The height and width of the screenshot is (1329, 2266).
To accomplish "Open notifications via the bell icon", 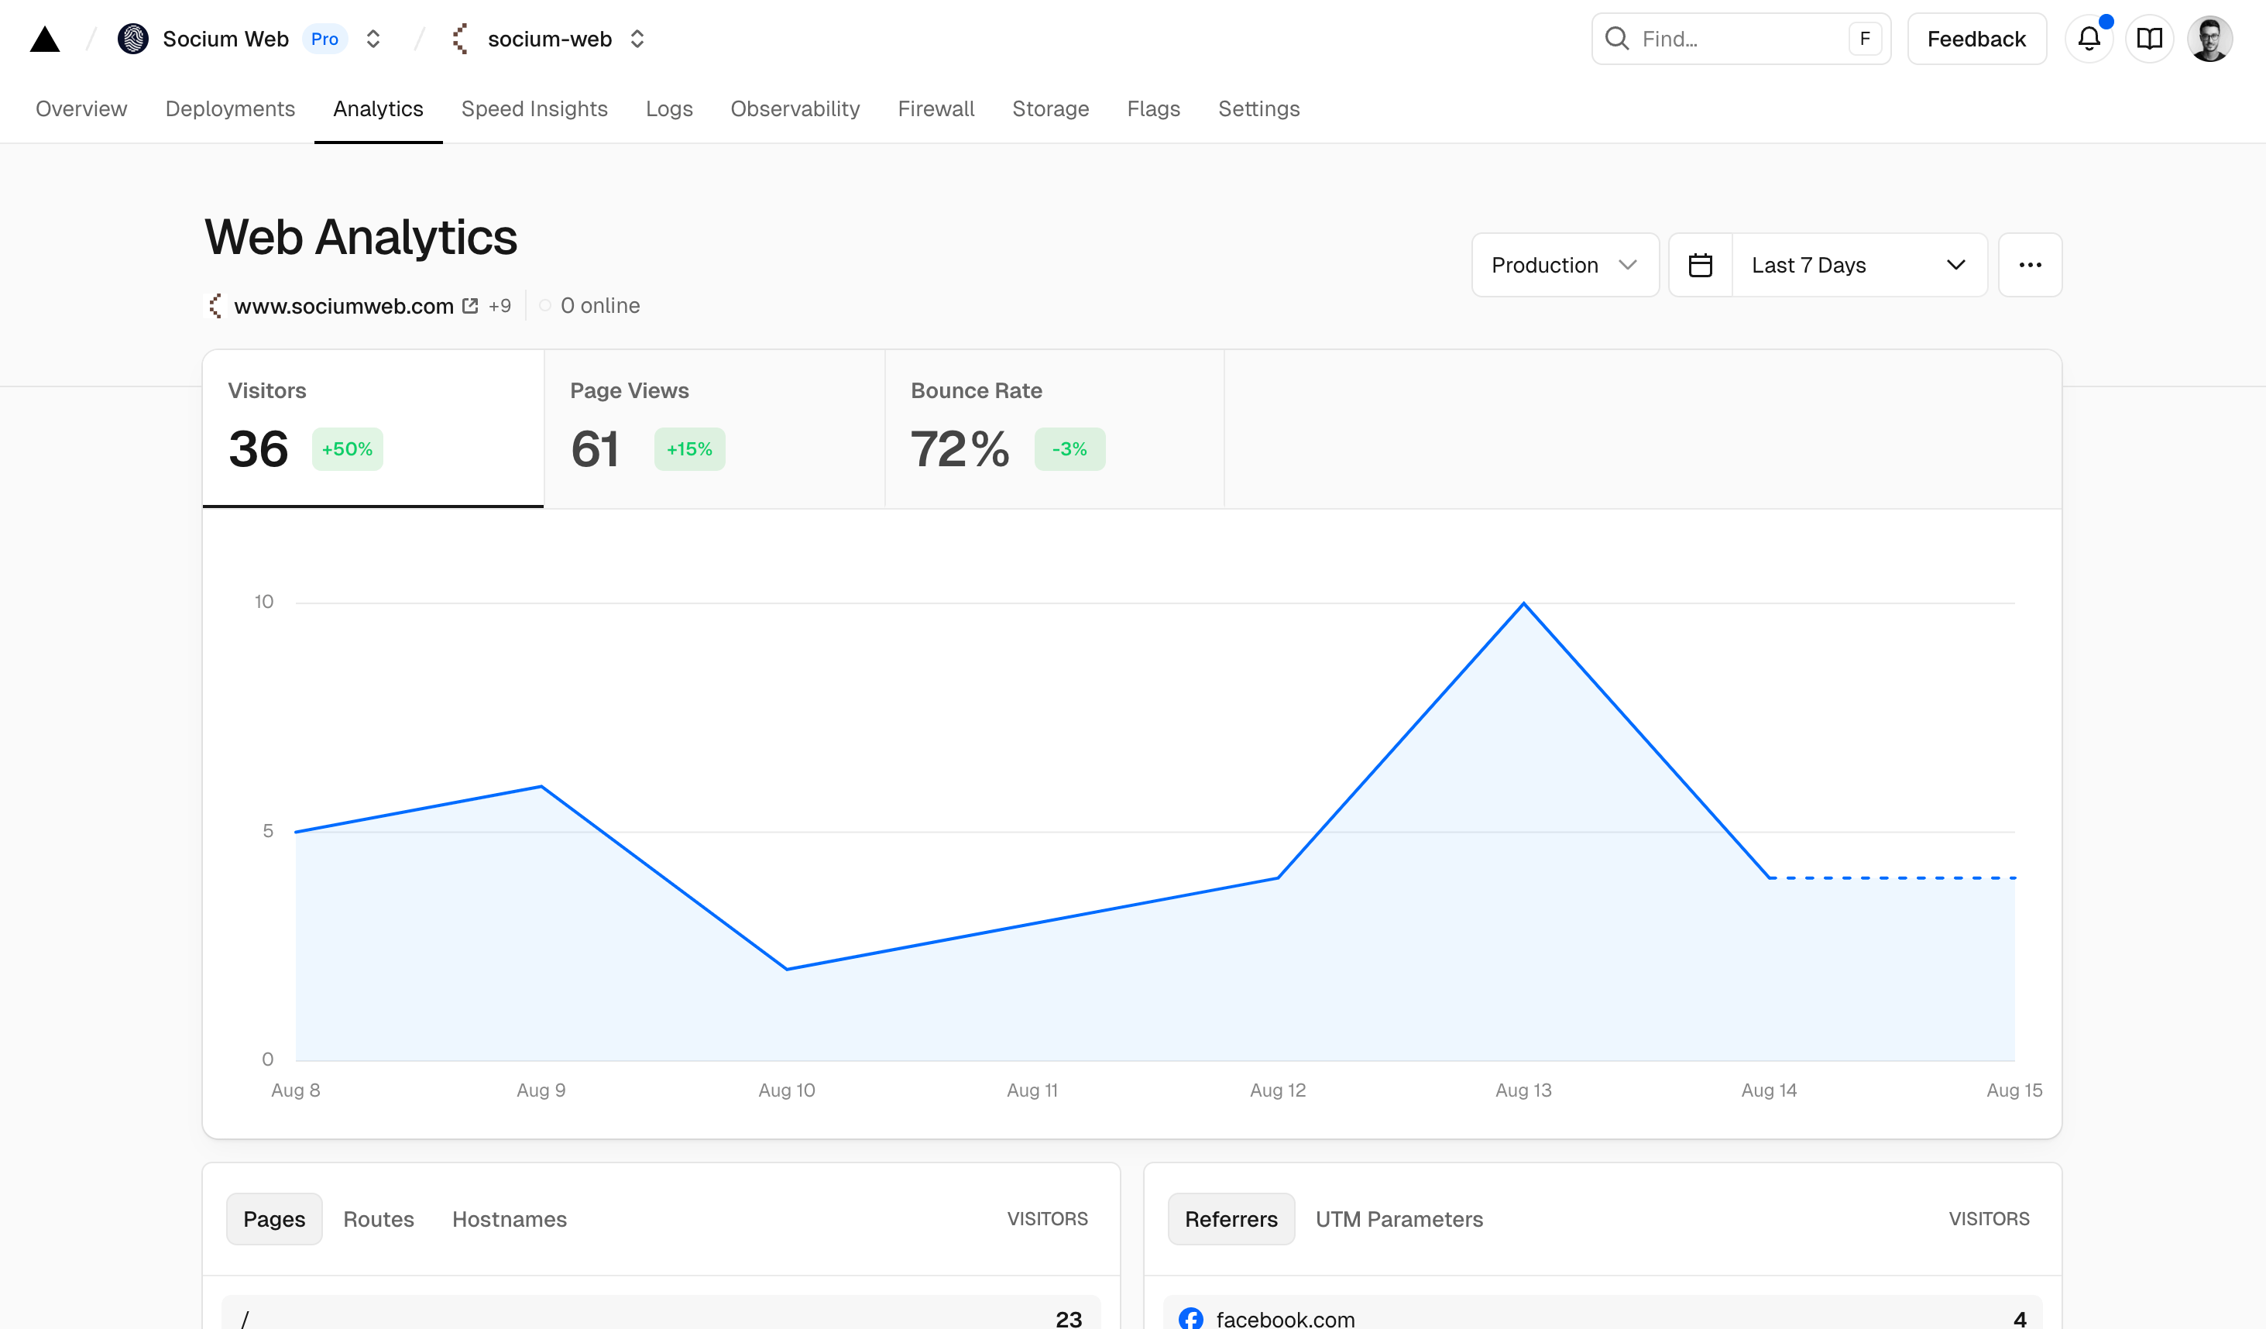I will pyautogui.click(x=2089, y=39).
